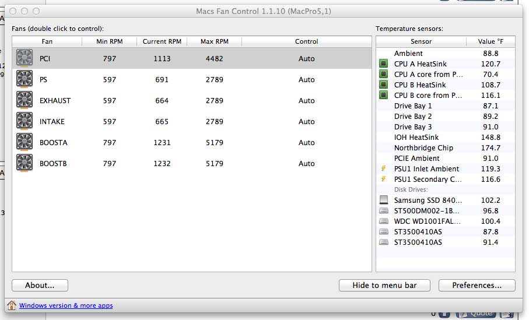
Task: Open the Windows version & more apps link
Action: (x=66, y=305)
